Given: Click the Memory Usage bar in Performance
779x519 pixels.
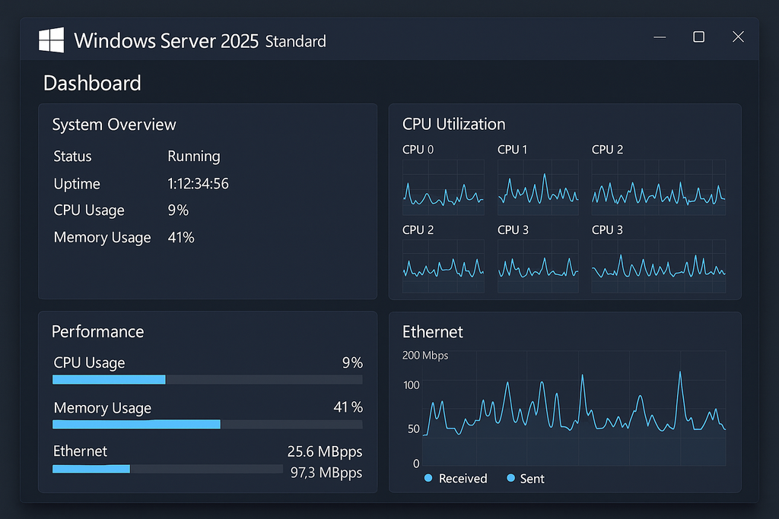Looking at the screenshot, I should 207,424.
